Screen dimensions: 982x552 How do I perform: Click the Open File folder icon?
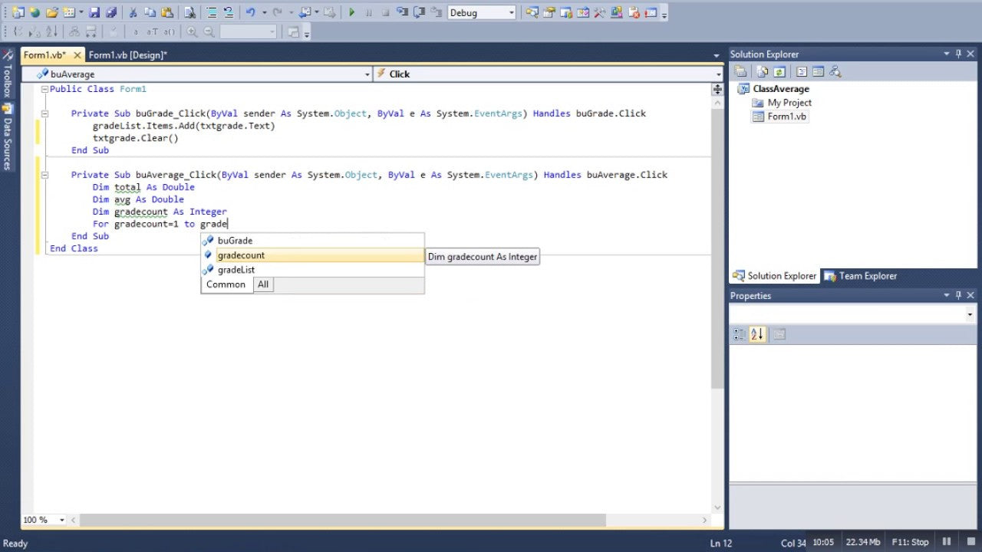point(51,12)
